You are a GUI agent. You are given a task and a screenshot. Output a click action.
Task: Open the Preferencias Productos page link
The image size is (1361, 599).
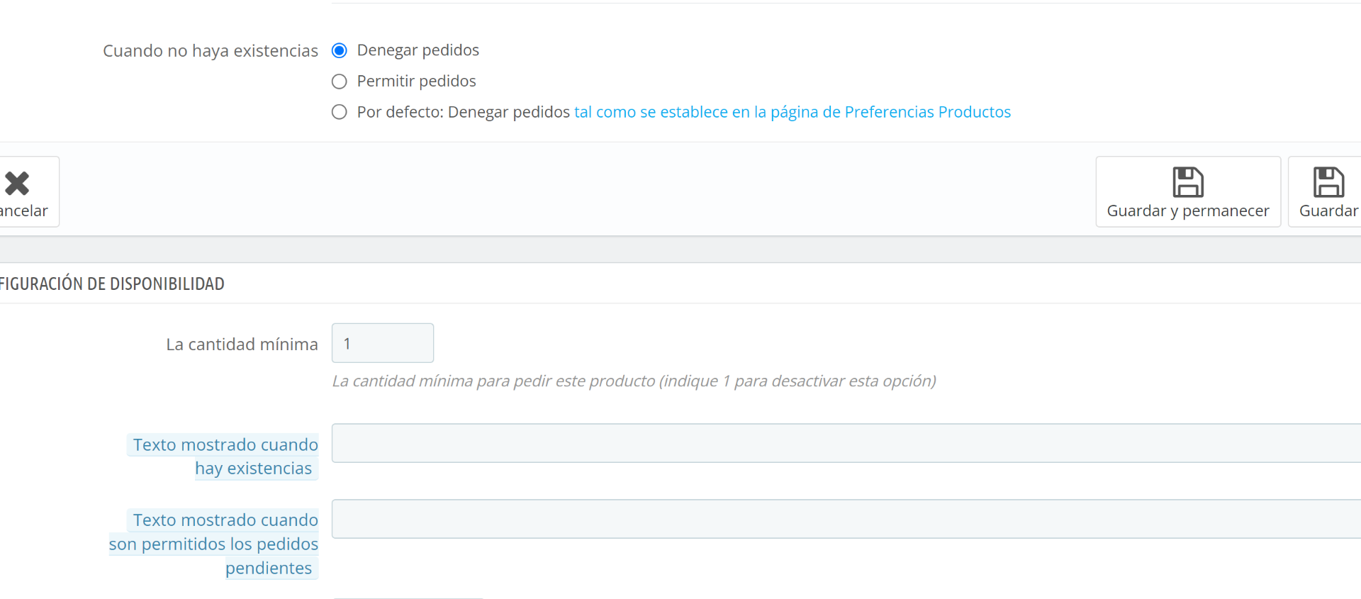[792, 112]
